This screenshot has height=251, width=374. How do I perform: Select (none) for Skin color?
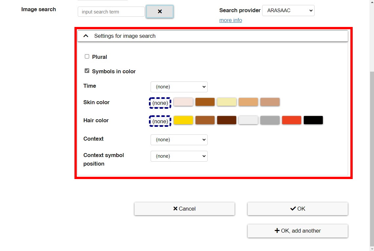point(160,103)
